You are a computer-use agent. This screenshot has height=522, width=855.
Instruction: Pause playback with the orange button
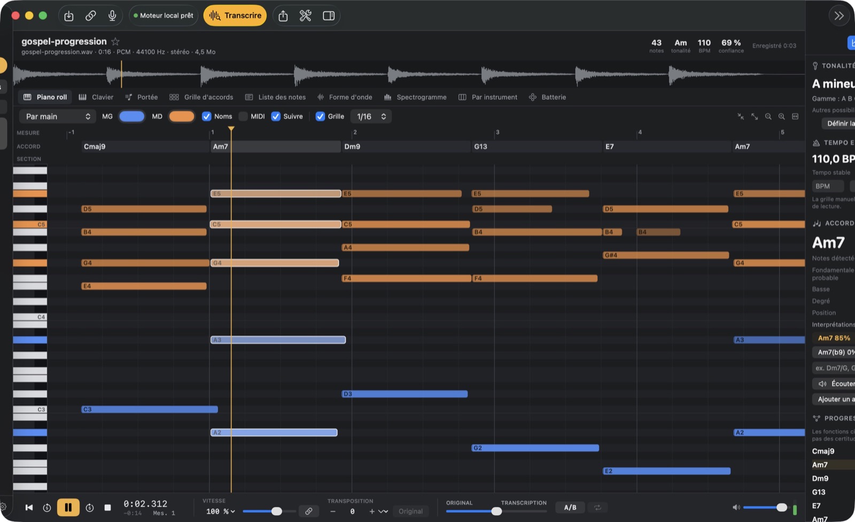68,508
